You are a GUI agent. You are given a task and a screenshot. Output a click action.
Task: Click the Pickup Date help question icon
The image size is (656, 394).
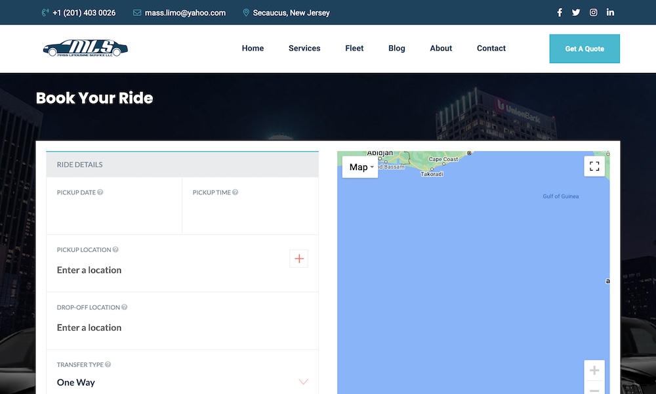point(100,192)
